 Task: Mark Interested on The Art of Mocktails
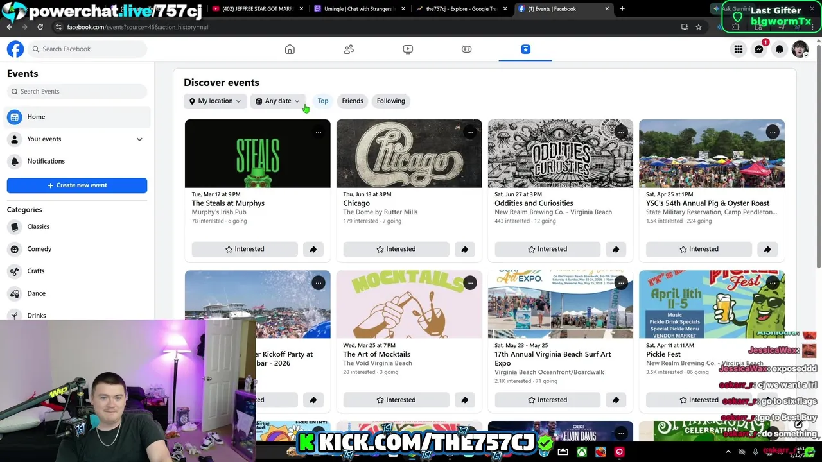pyautogui.click(x=396, y=400)
